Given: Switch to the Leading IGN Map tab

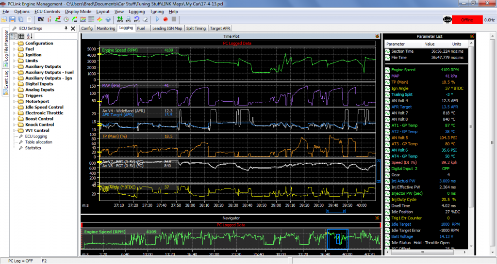Looking at the screenshot, I should tap(167, 29).
